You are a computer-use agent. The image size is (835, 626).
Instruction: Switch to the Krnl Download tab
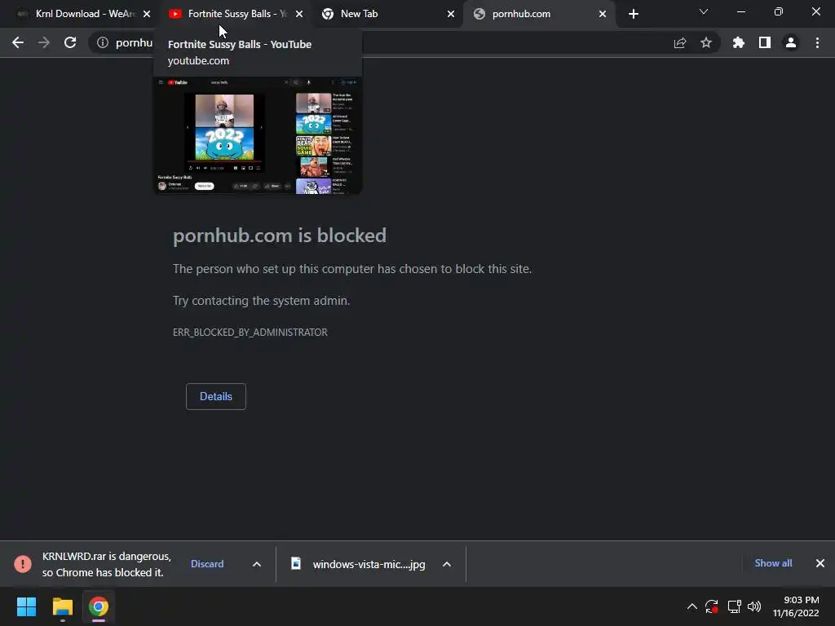[84, 14]
